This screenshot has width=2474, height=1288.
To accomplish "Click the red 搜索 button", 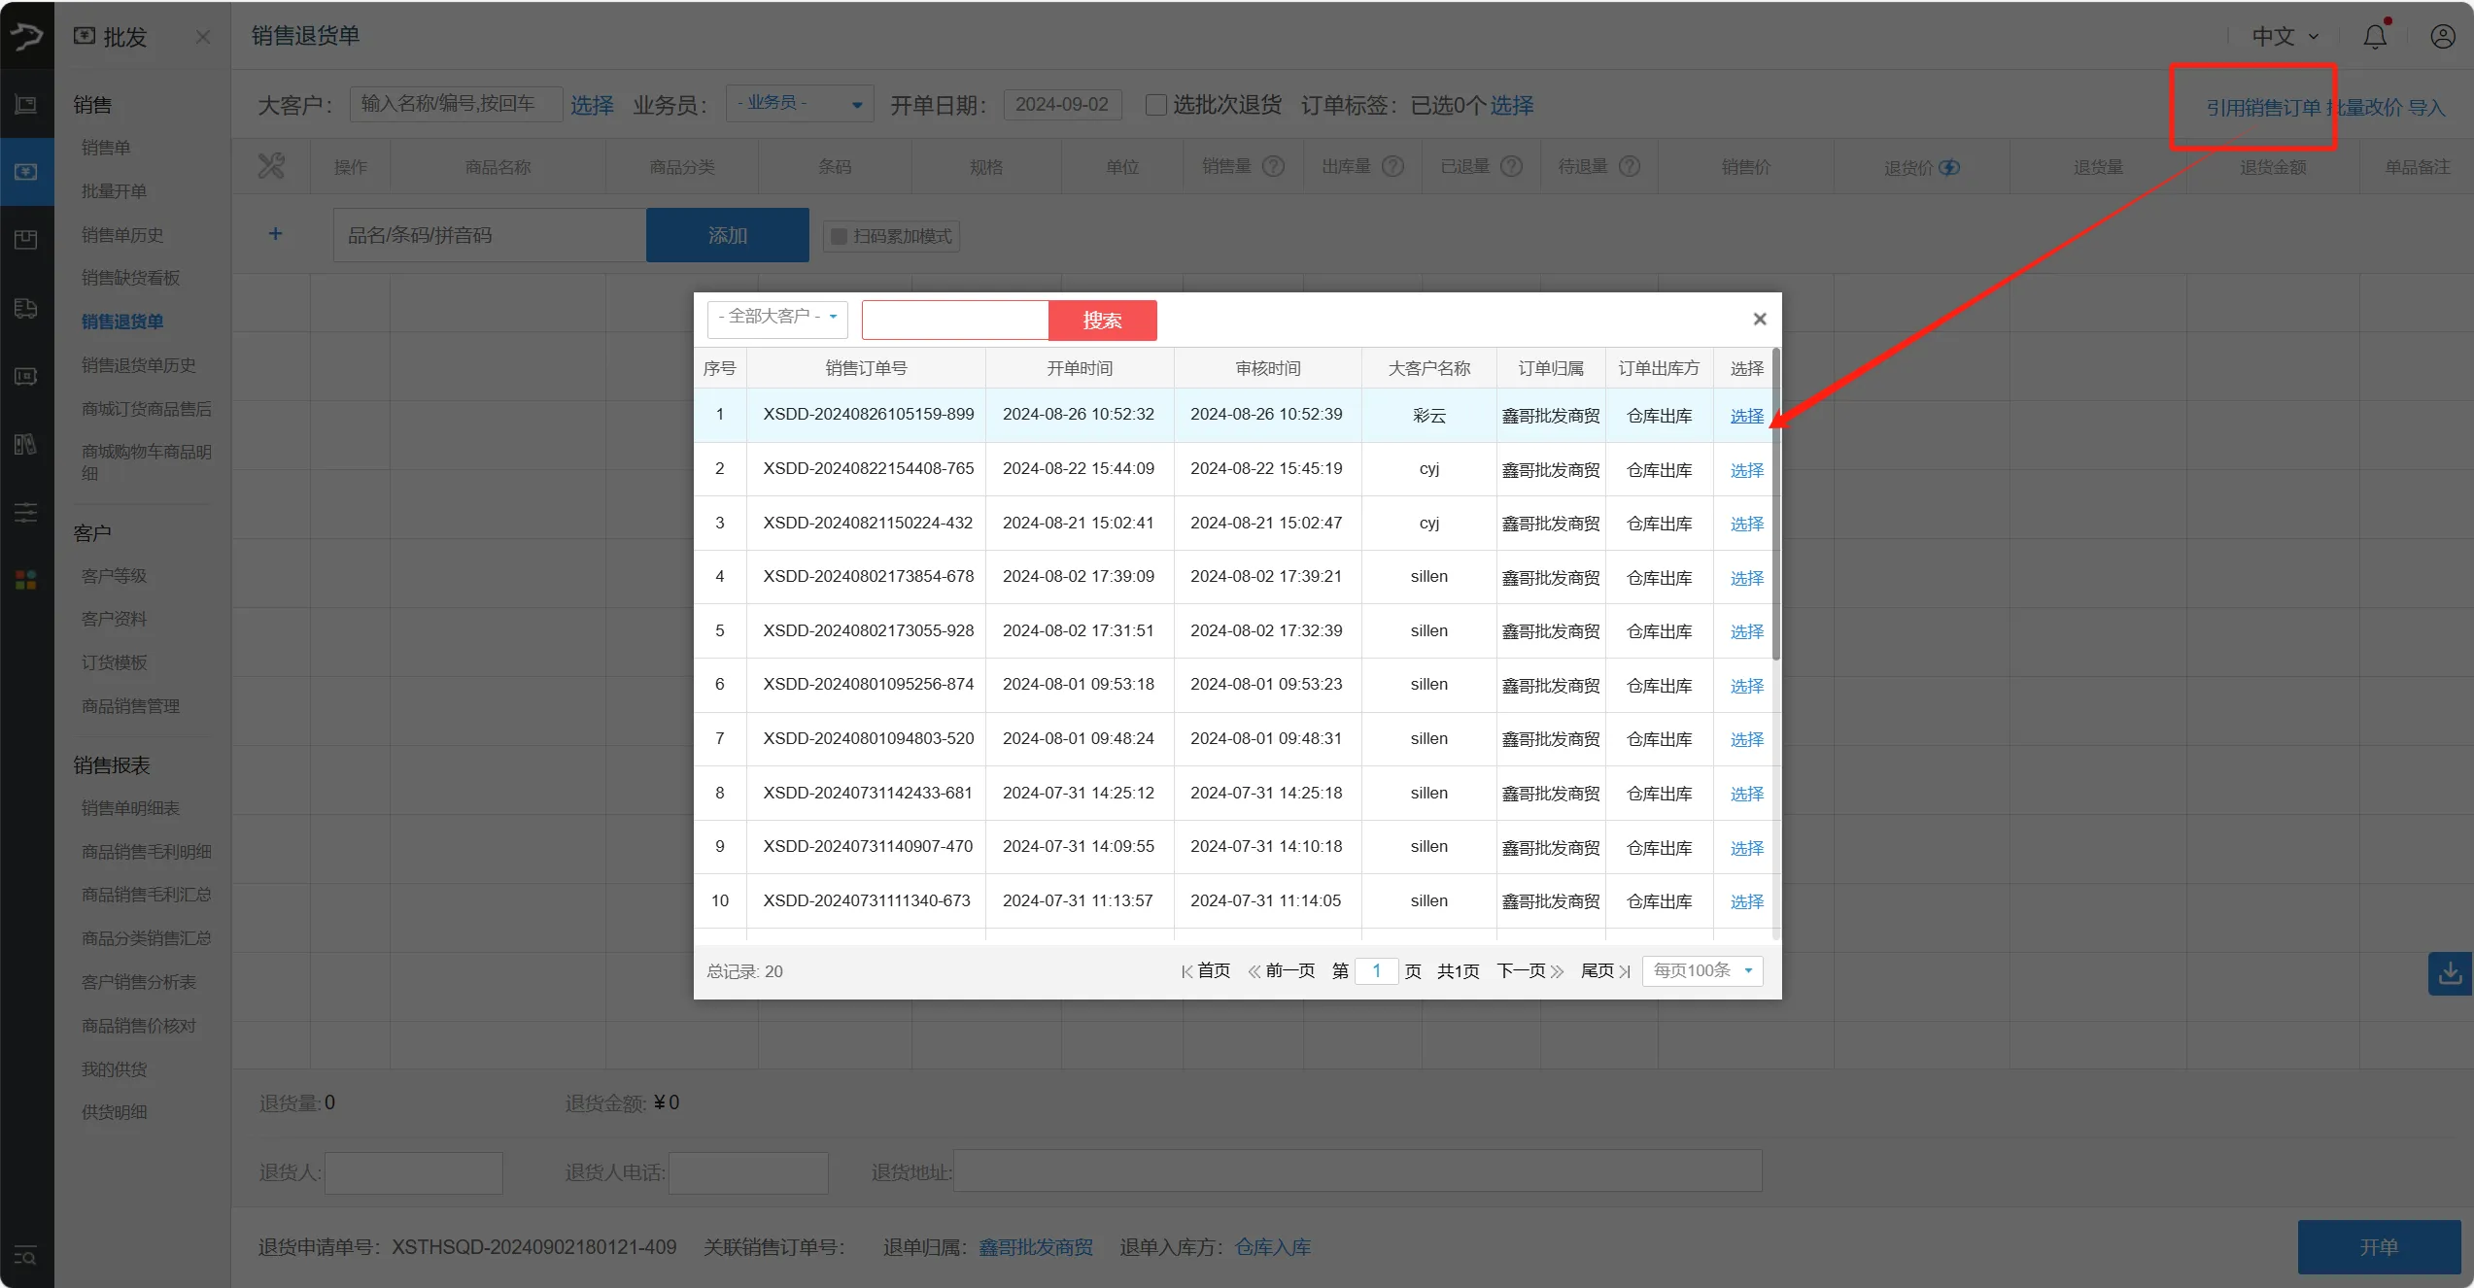I will point(1102,321).
